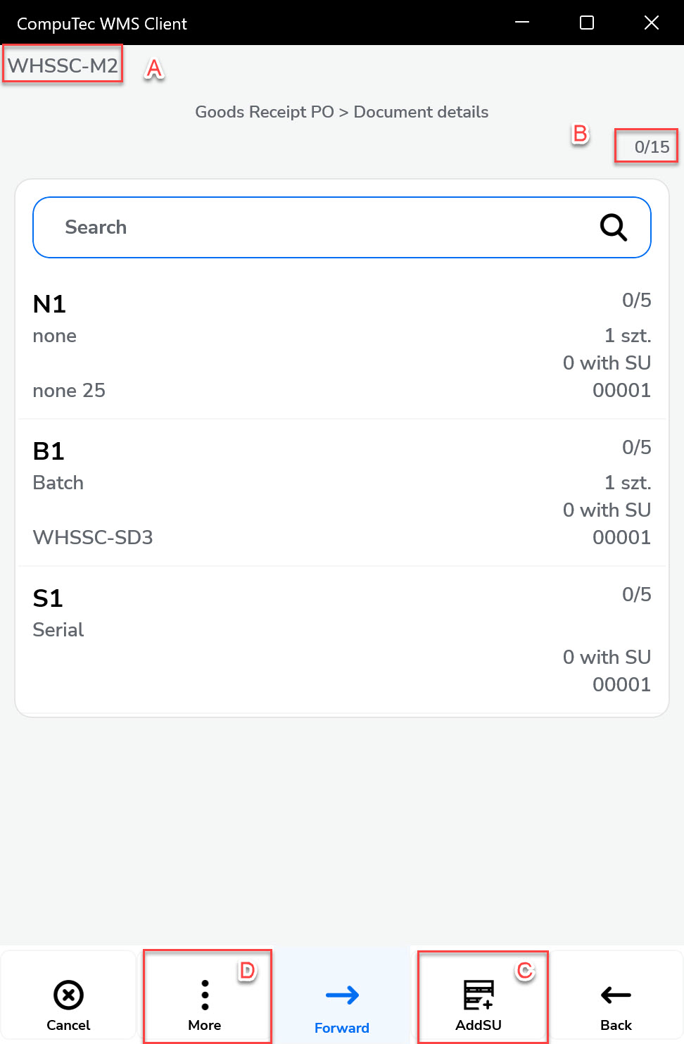Click the Back arrow icon
The image size is (684, 1044).
(616, 995)
